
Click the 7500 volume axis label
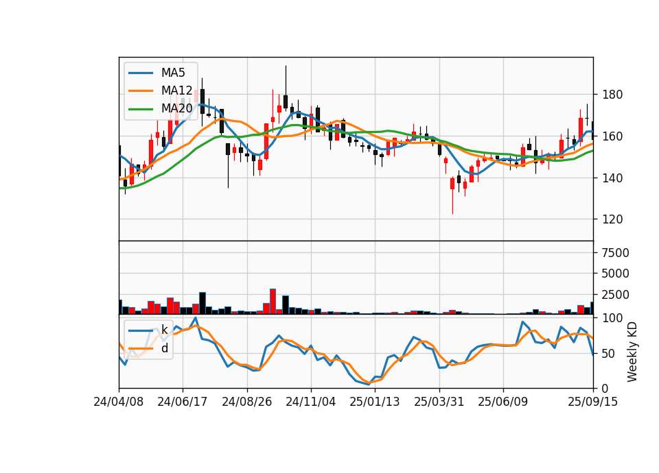(x=616, y=253)
